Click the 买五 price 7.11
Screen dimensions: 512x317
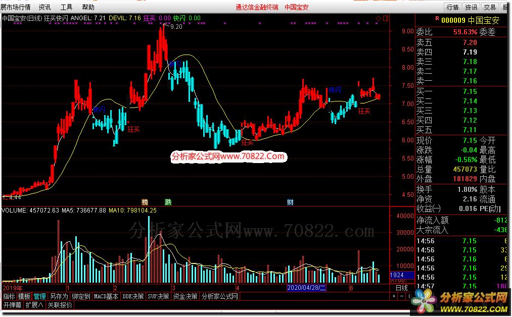point(470,130)
